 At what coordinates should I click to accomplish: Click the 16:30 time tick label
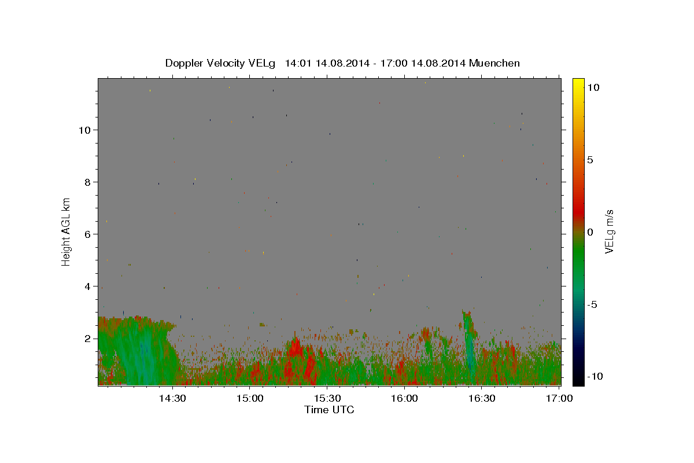(482, 398)
